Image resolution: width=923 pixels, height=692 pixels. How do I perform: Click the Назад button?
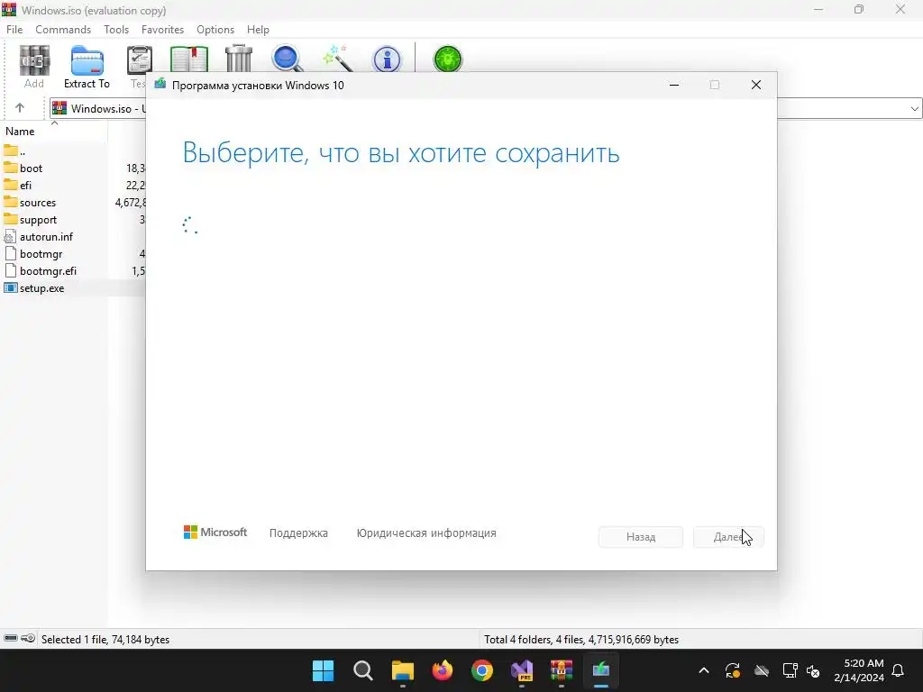(x=641, y=537)
